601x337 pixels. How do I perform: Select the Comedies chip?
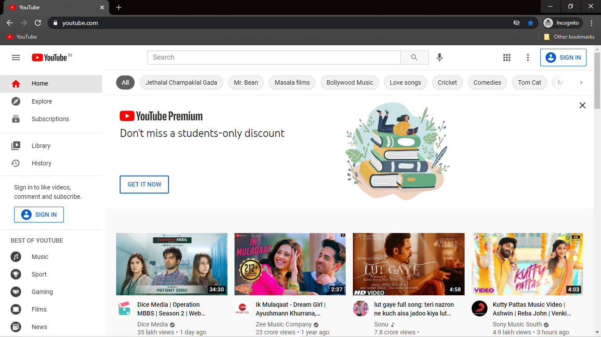[487, 82]
